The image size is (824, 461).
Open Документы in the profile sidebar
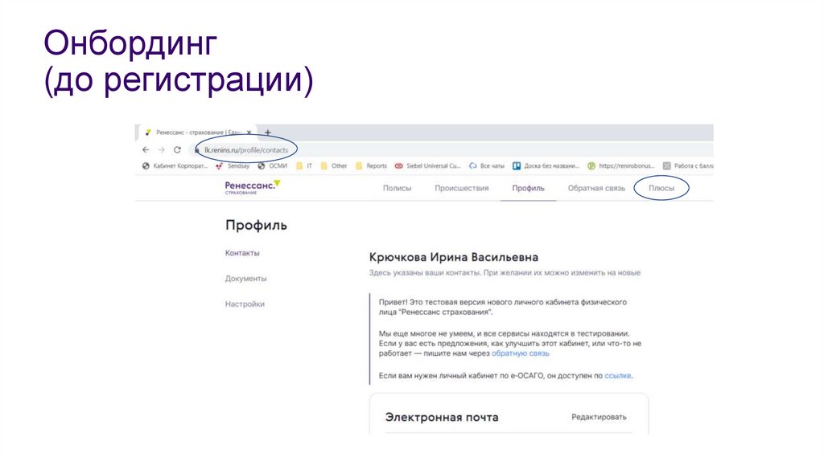[x=246, y=279]
